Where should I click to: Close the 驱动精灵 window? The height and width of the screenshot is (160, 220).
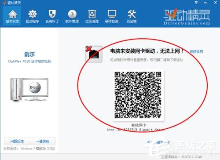click(x=216, y=3)
